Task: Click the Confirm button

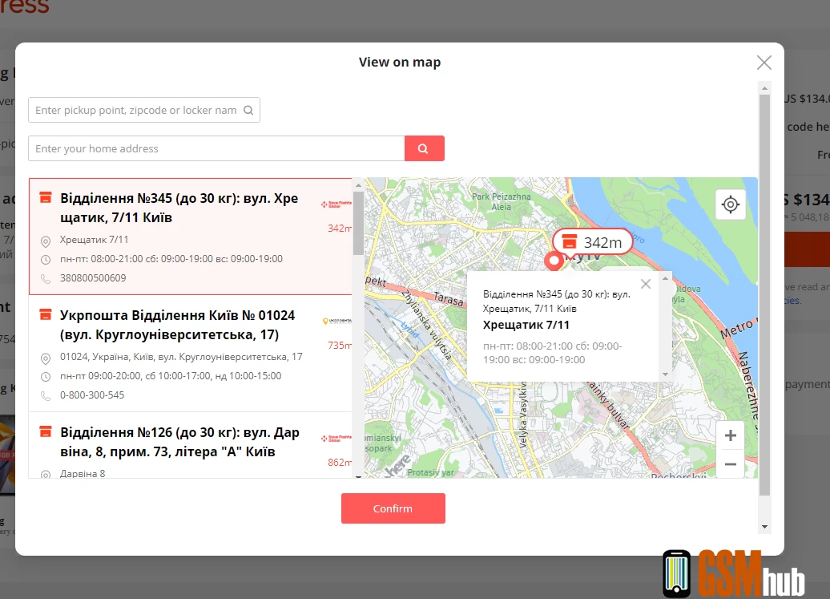Action: point(393,508)
